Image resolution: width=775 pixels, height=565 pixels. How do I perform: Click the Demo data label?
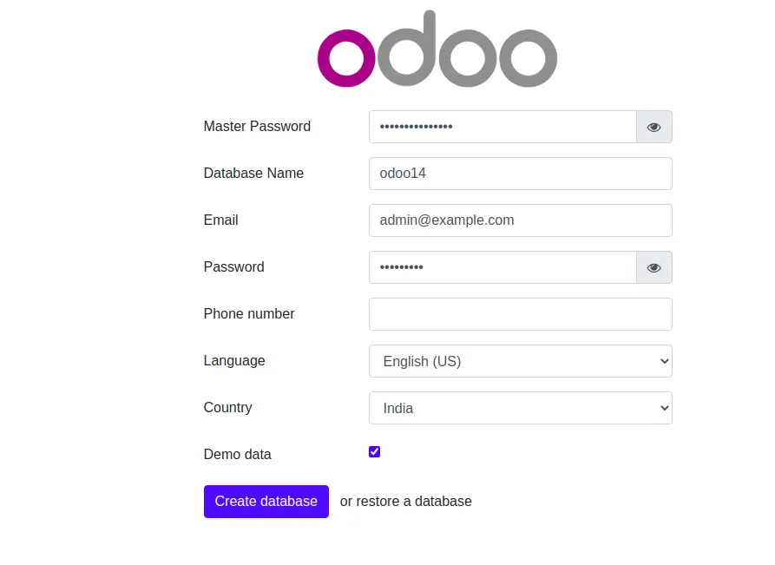(x=237, y=454)
